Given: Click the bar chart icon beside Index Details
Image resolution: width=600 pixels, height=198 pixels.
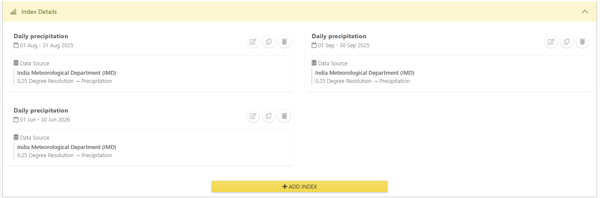Looking at the screenshot, I should [x=13, y=12].
